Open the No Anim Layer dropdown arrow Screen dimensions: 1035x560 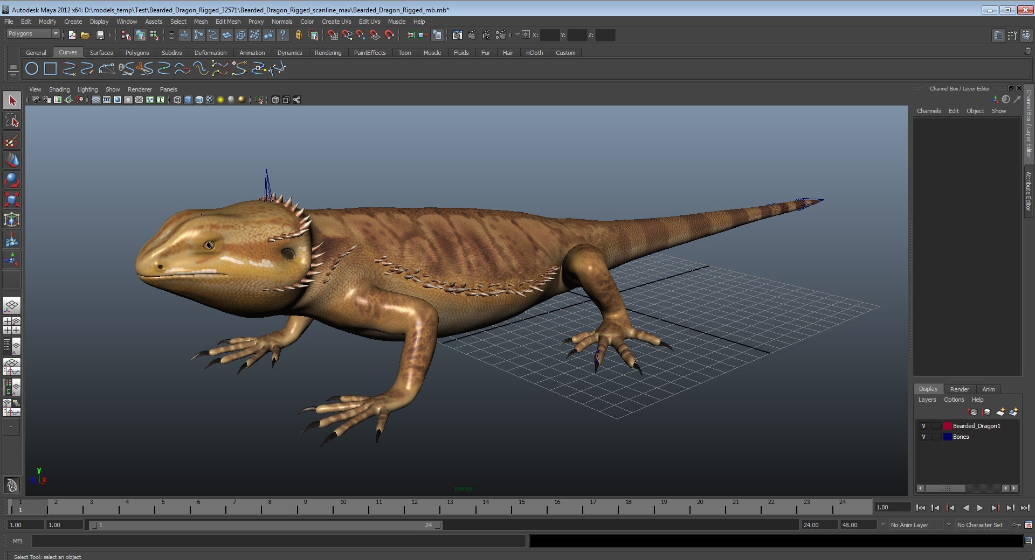(x=882, y=524)
